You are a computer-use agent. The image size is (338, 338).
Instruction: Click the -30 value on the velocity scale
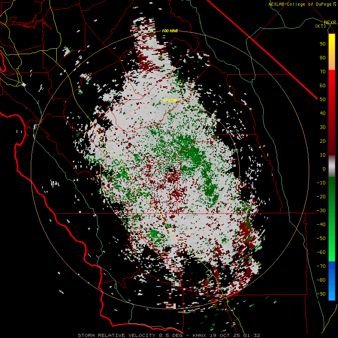[321, 211]
